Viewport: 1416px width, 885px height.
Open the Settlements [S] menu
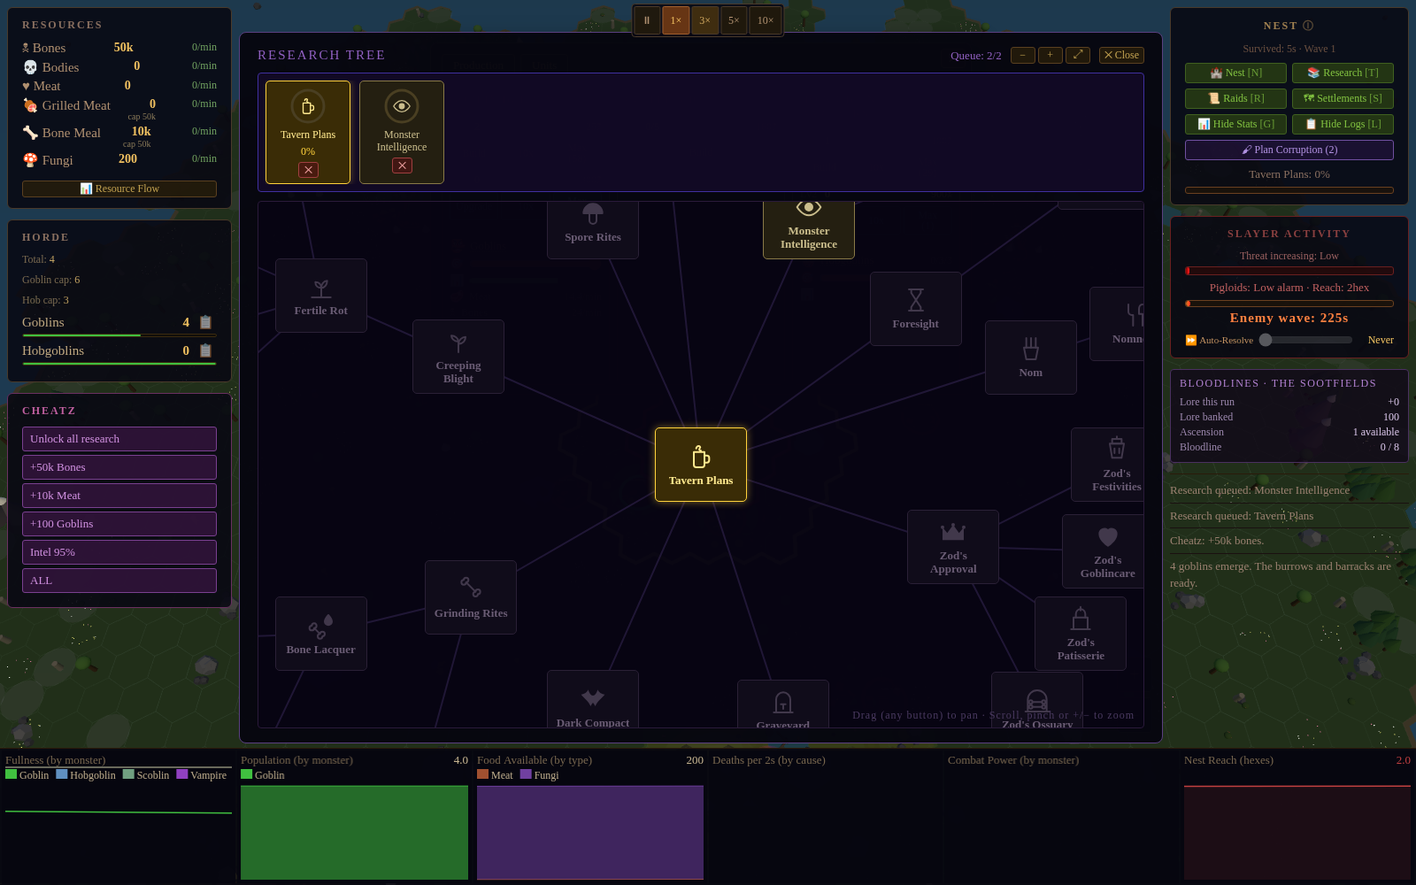(1343, 98)
